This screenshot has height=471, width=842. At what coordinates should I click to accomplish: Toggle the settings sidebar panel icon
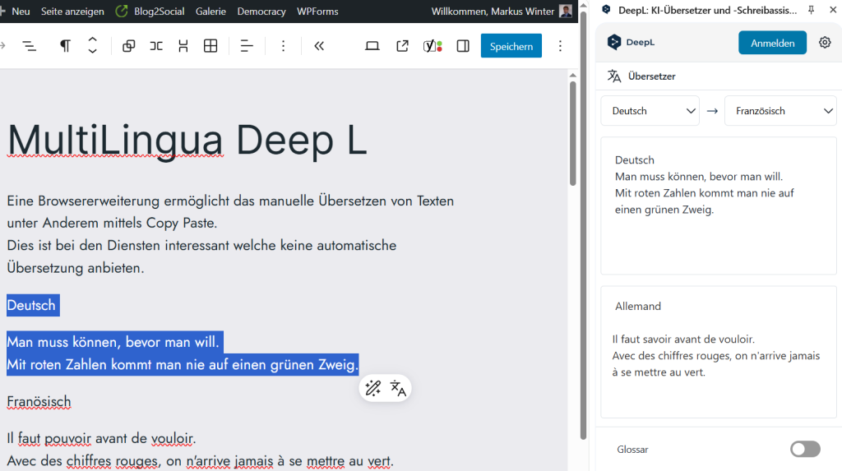463,46
